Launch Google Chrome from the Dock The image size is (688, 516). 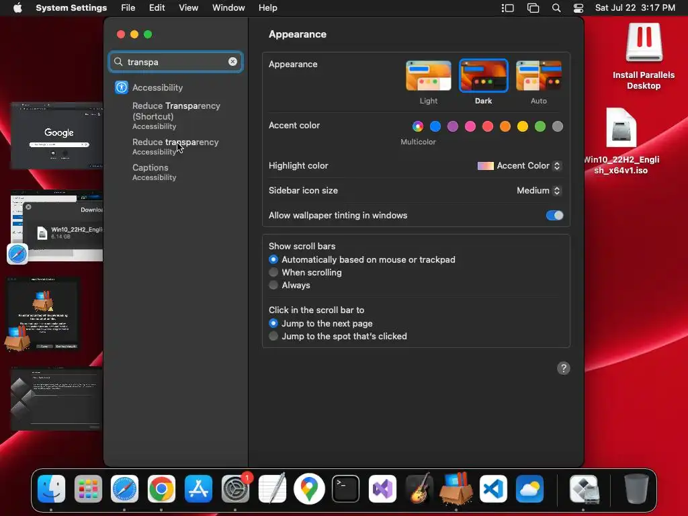161,489
